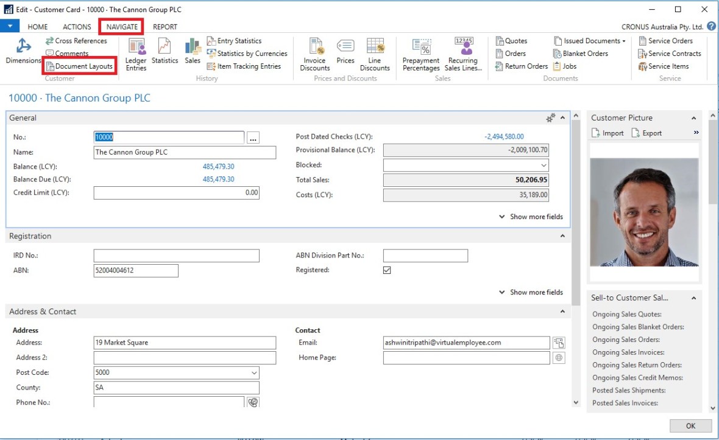Toggle the Registered checkbox
Image resolution: width=719 pixels, height=440 pixels.
click(x=387, y=270)
